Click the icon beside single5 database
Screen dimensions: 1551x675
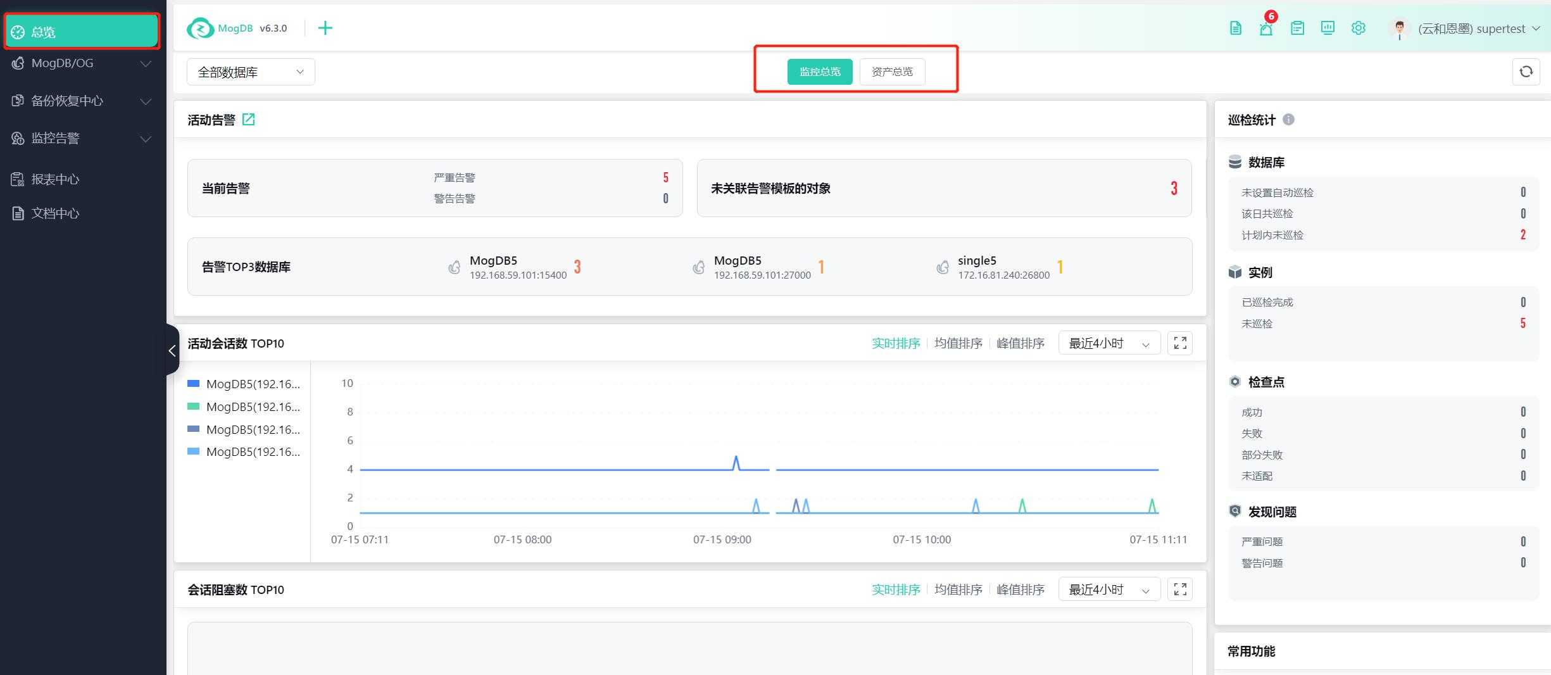[943, 267]
